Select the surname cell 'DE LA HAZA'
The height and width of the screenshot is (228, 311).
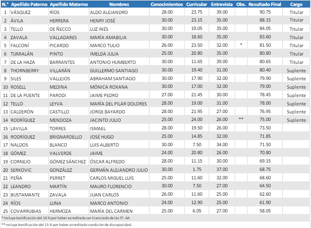23,62
